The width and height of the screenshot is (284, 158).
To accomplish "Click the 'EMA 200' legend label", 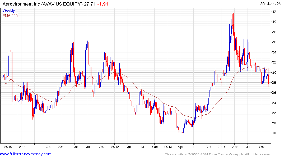I will pos(10,16).
